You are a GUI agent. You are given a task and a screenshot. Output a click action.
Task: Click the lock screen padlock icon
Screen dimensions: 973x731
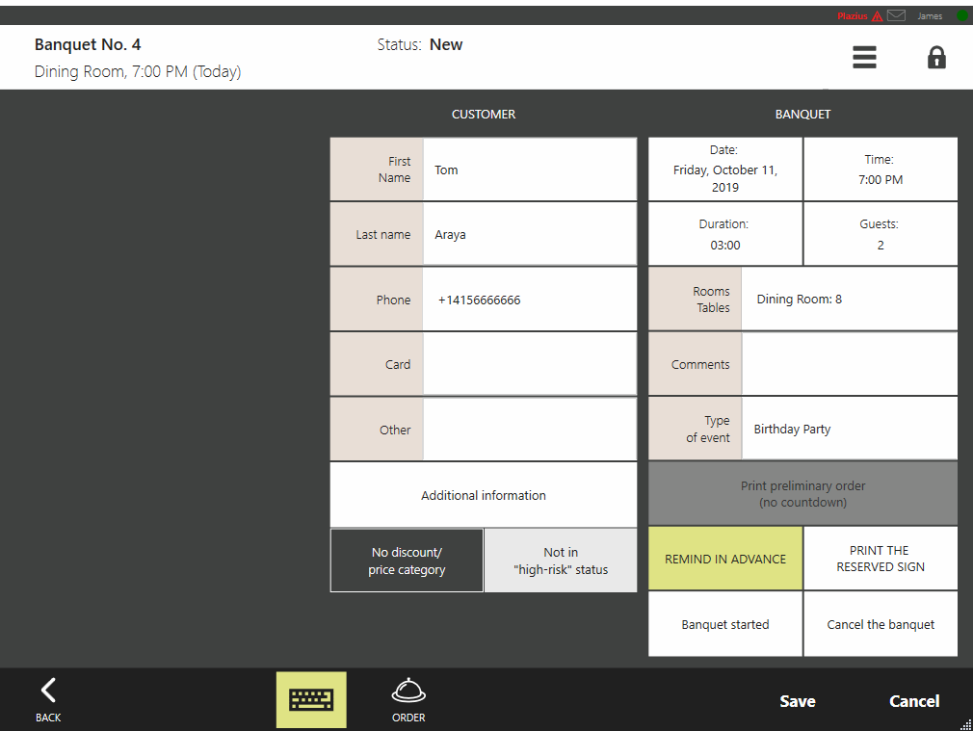pyautogui.click(x=935, y=58)
